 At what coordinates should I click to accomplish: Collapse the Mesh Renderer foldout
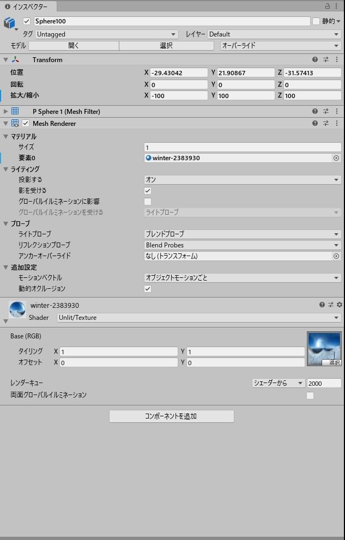[x=5, y=123]
